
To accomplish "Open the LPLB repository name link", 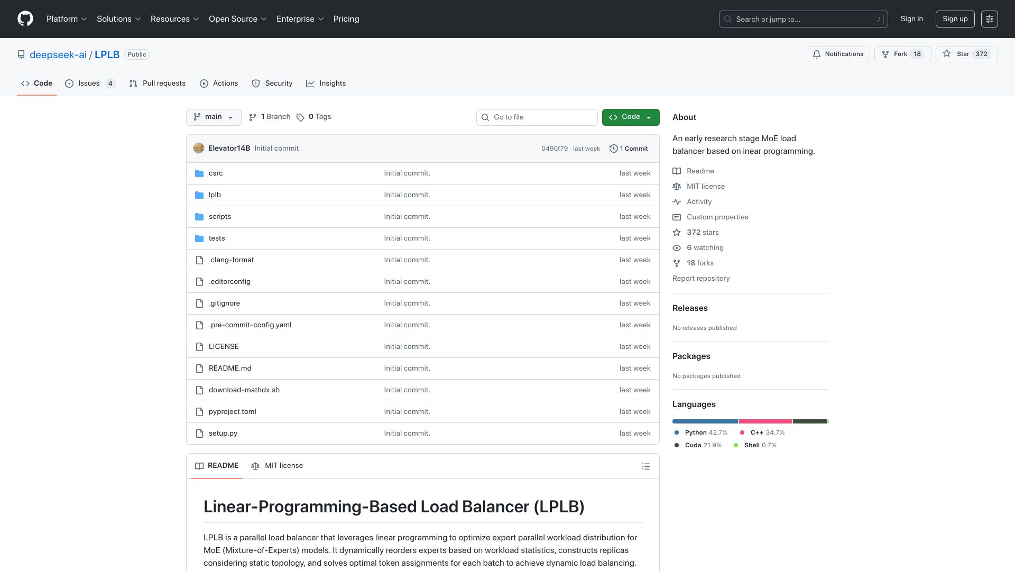I will (x=107, y=54).
